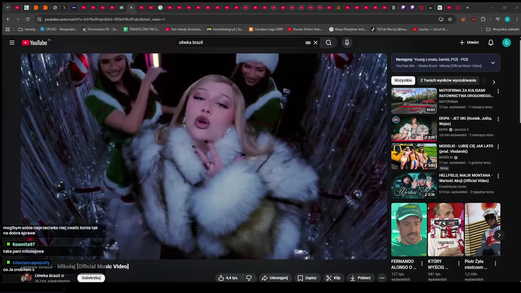Open options for EKIPA - JET SKI video
This screenshot has height=293, width=521.
(498, 119)
